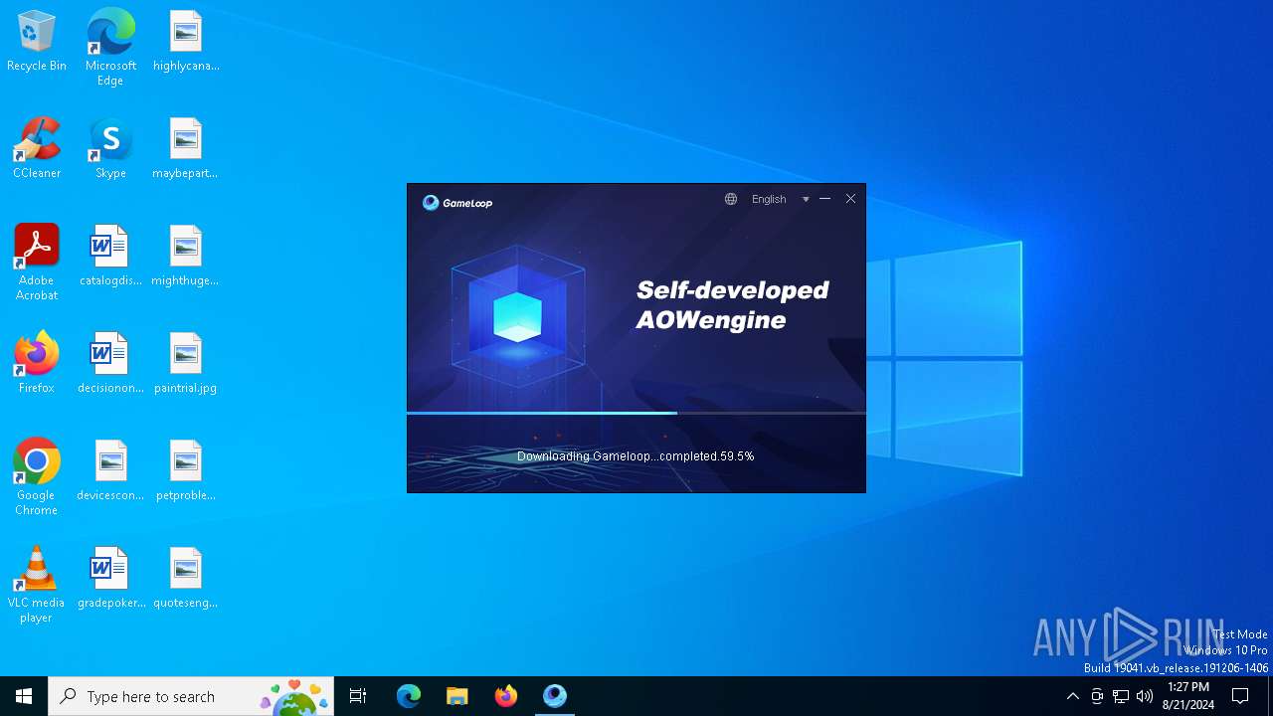Open the Recycle Bin desktop icon
This screenshot has width=1273, height=716.
pos(37,42)
